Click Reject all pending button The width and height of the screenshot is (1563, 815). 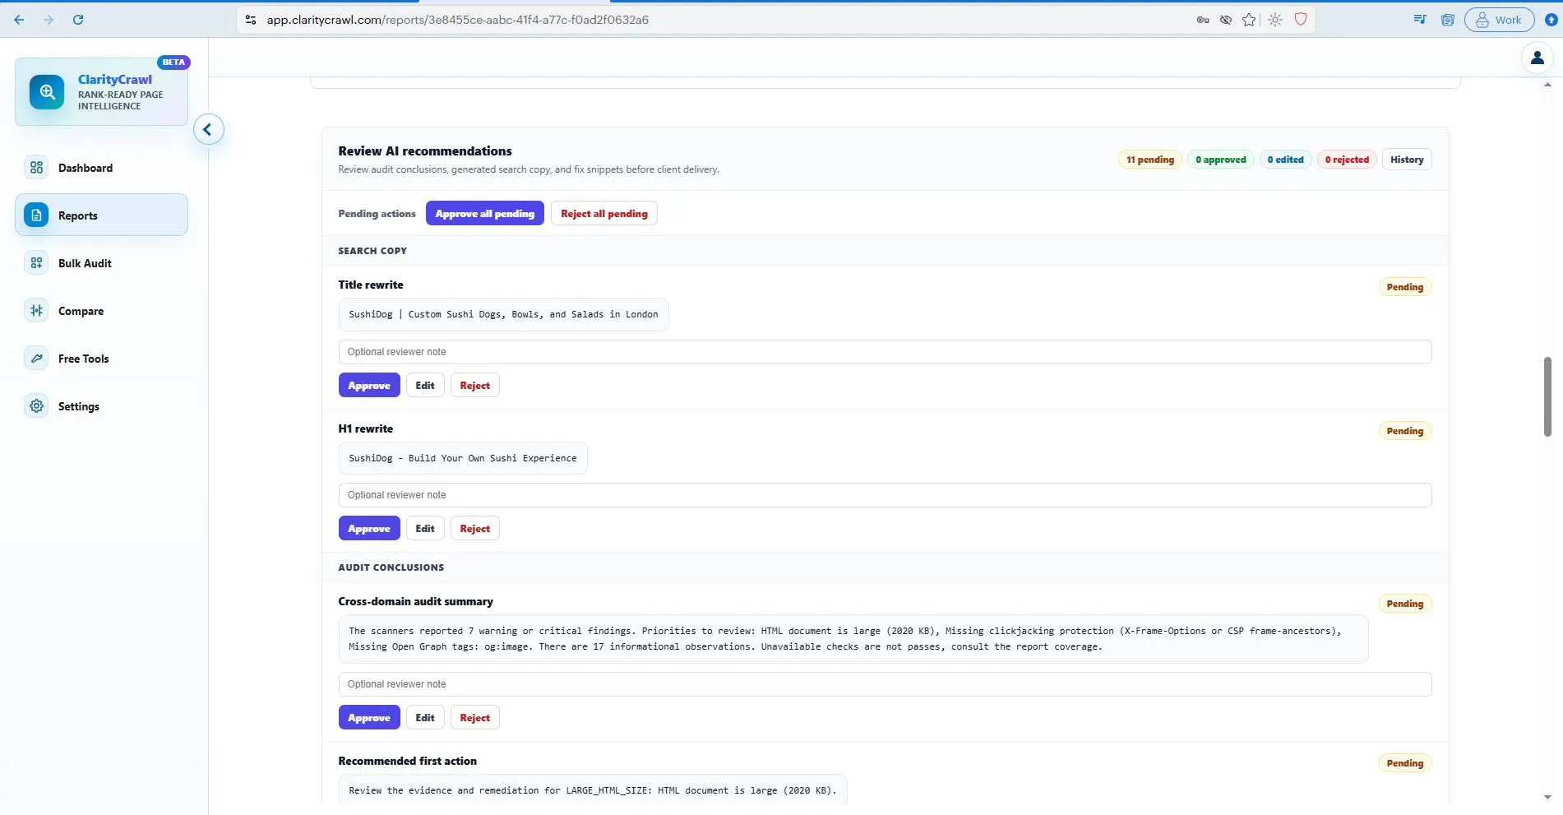pos(603,214)
